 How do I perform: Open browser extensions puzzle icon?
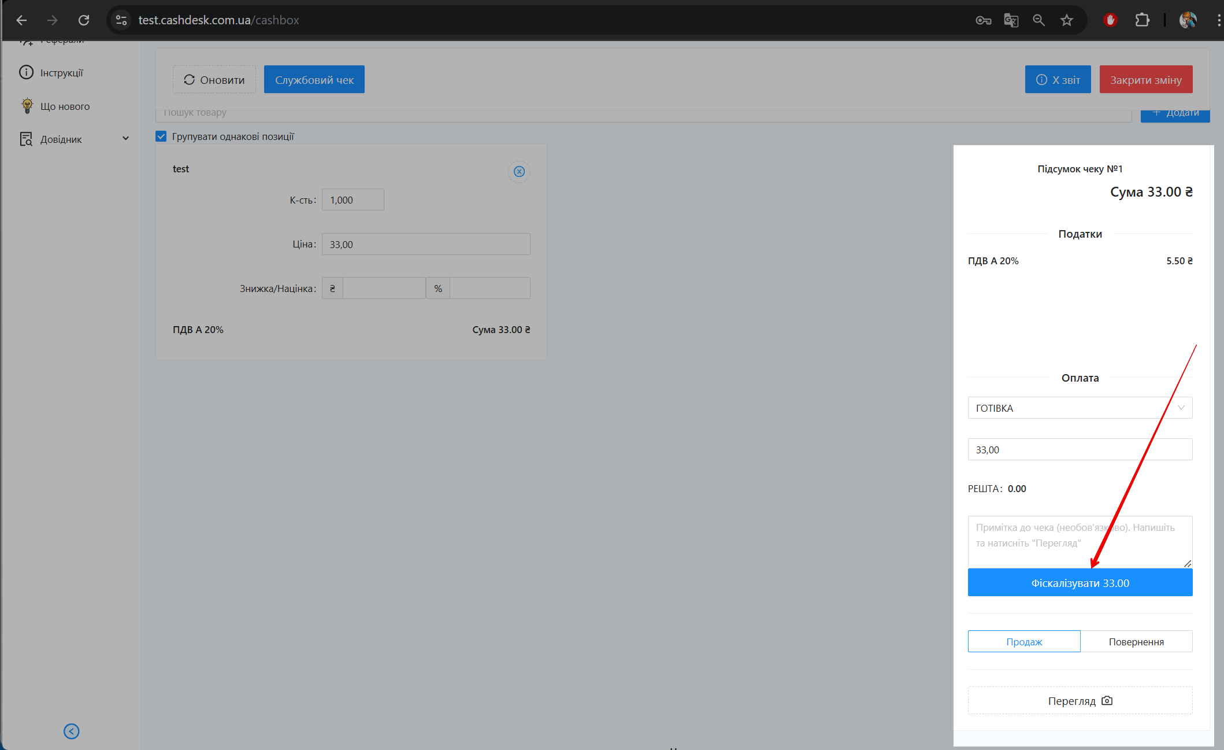[x=1142, y=20]
